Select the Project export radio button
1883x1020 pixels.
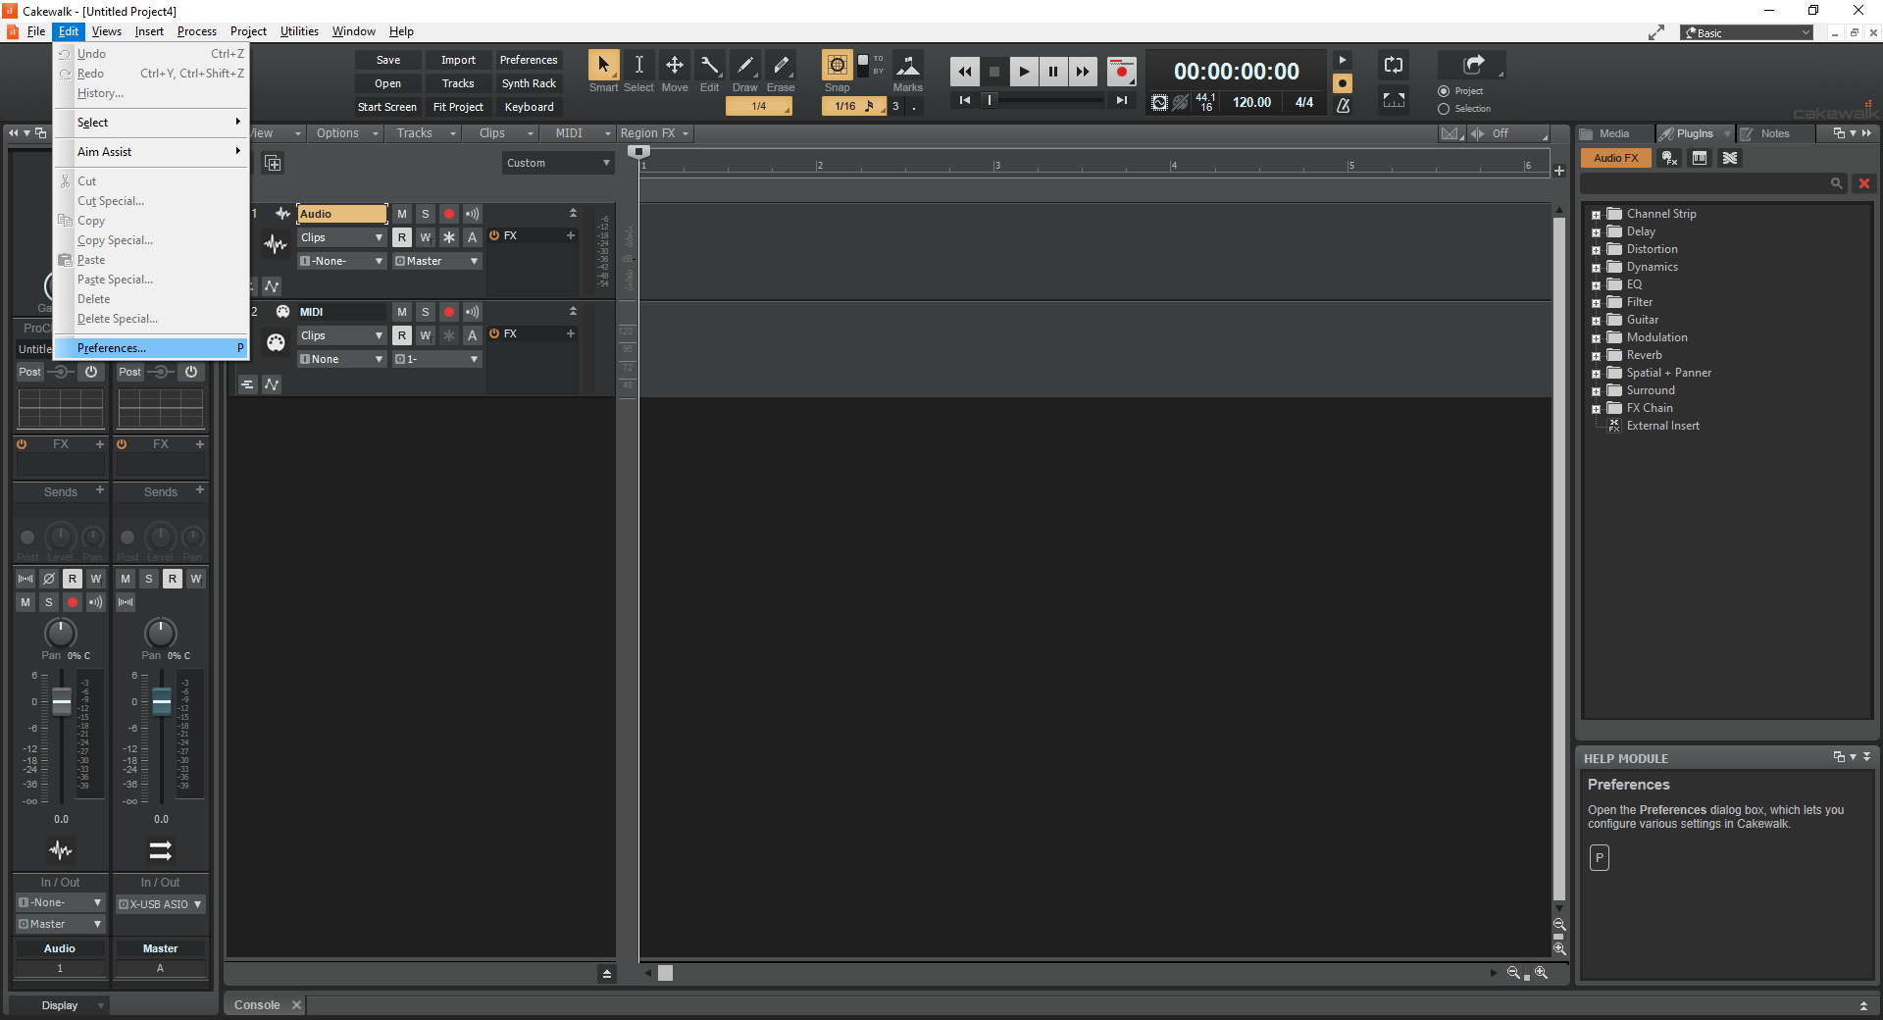[1444, 91]
